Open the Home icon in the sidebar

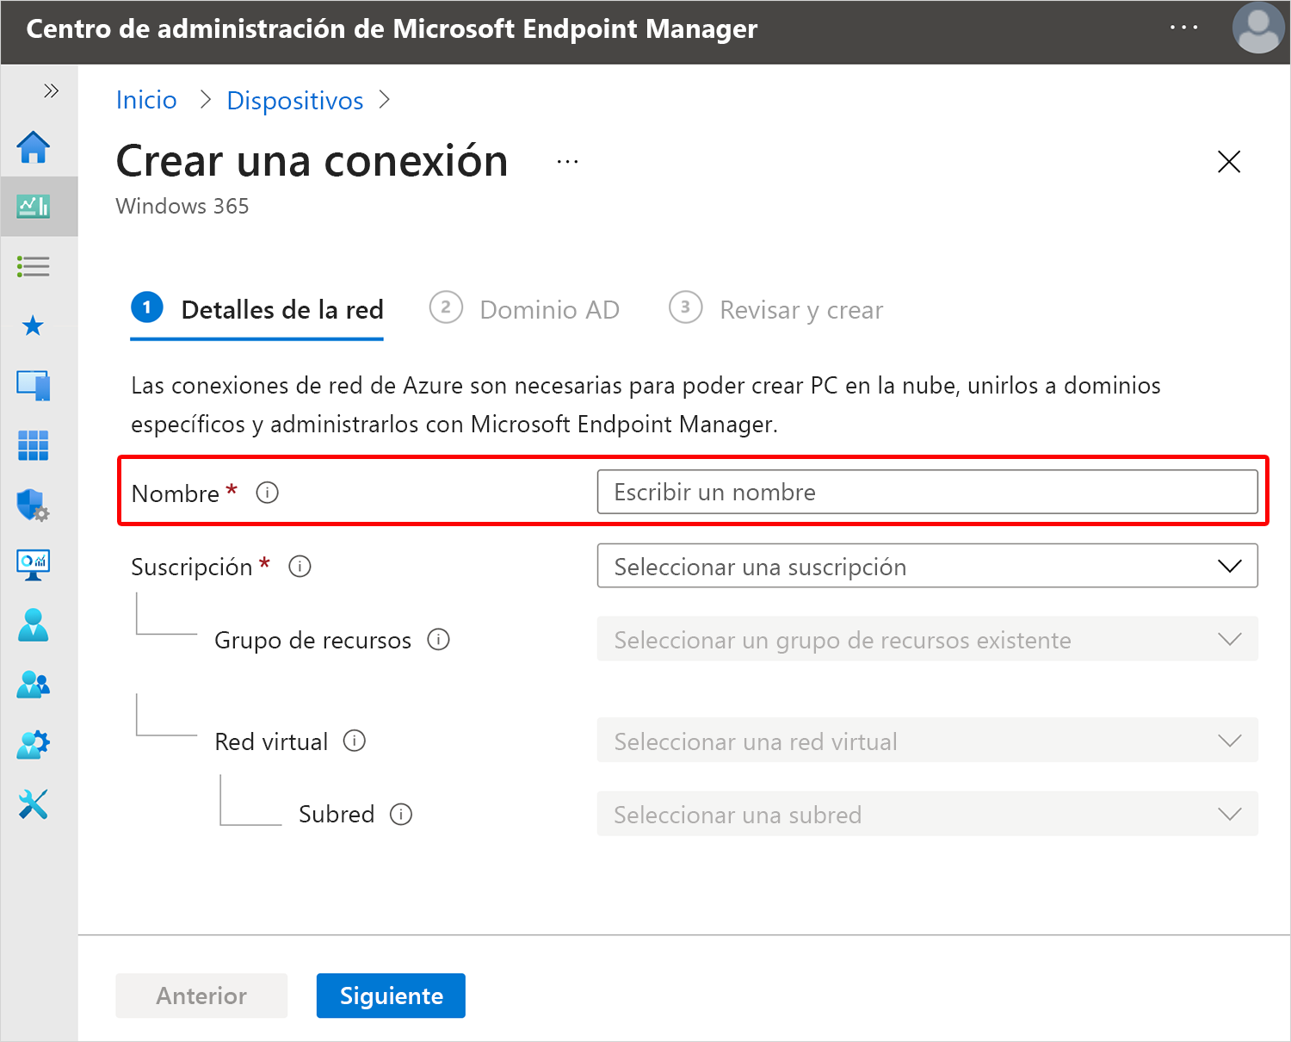click(34, 146)
